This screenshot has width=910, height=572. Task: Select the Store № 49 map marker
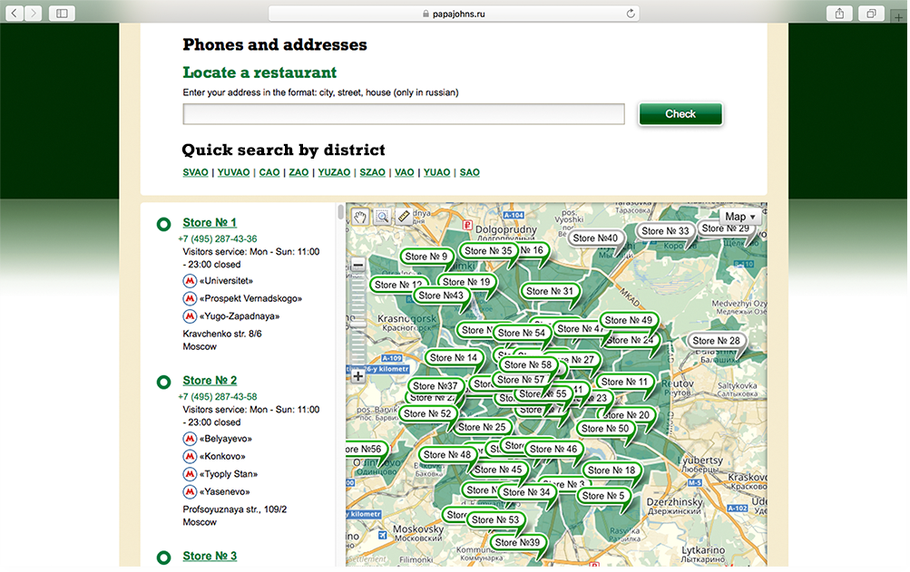tap(629, 320)
